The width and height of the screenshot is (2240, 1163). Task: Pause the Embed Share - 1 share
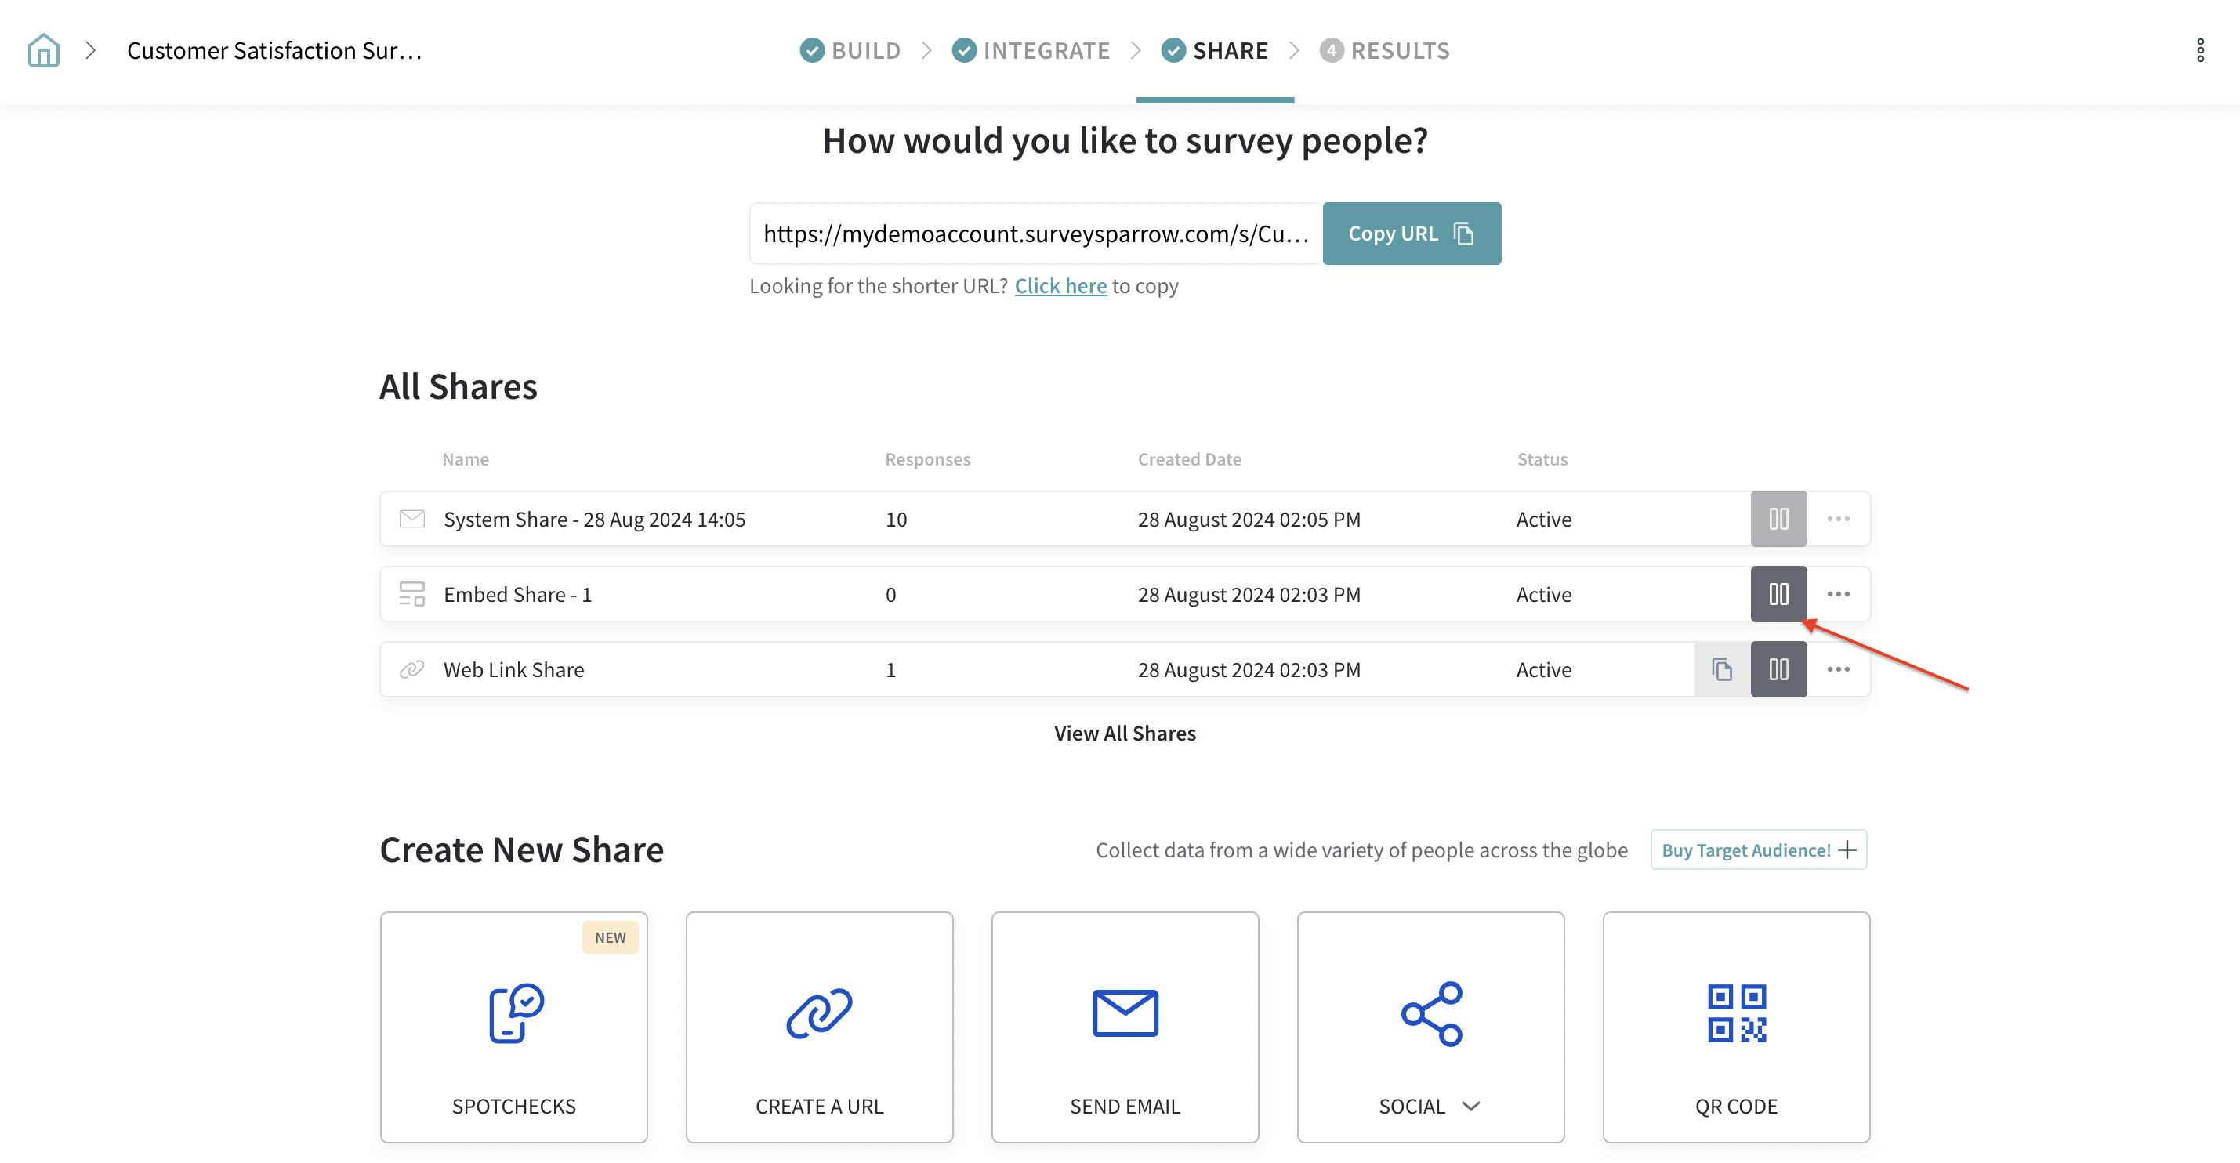coord(1778,595)
